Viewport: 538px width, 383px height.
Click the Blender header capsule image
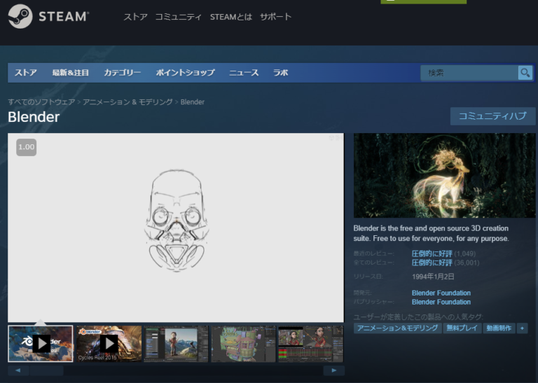tap(444, 175)
